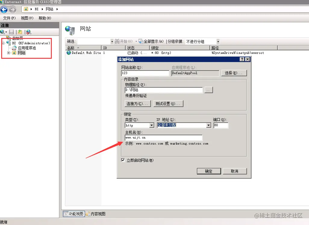Click the Sites folder icon in tree
This screenshot has height=225, width=309.
point(14,53)
